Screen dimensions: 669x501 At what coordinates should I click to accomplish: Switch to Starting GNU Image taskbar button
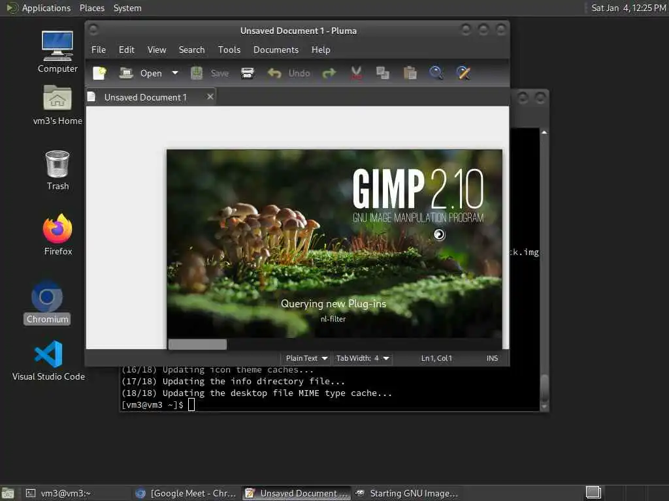[x=406, y=493]
